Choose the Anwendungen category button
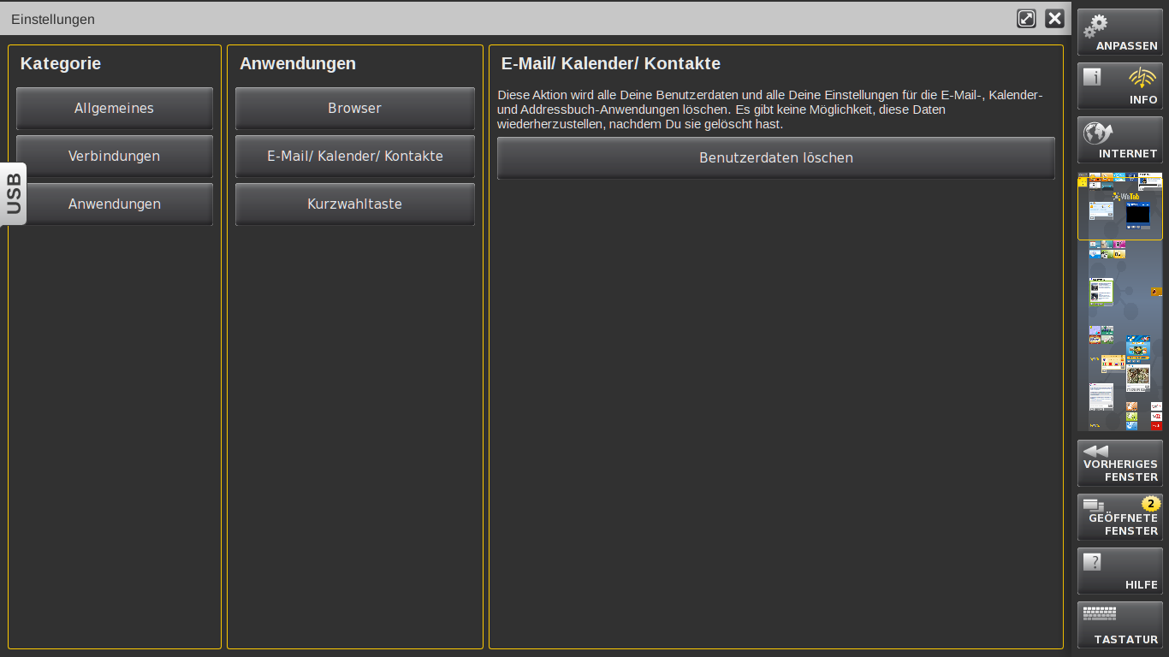This screenshot has width=1169, height=657. pos(114,204)
